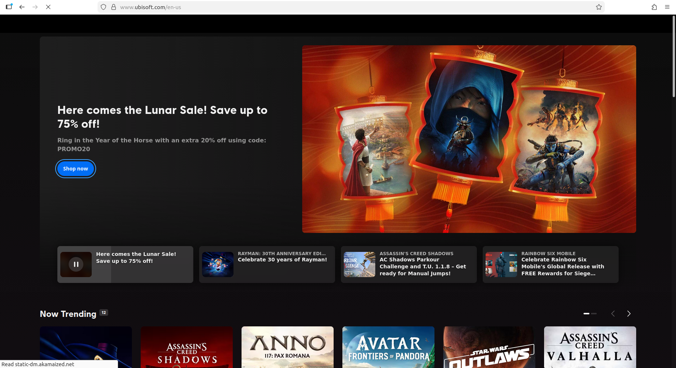Image resolution: width=676 pixels, height=368 pixels.
Task: Click the padlock site info icon
Action: [x=114, y=7]
